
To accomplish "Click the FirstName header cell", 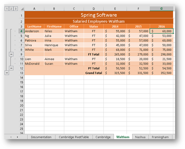I will pyautogui.click(x=54, y=26).
